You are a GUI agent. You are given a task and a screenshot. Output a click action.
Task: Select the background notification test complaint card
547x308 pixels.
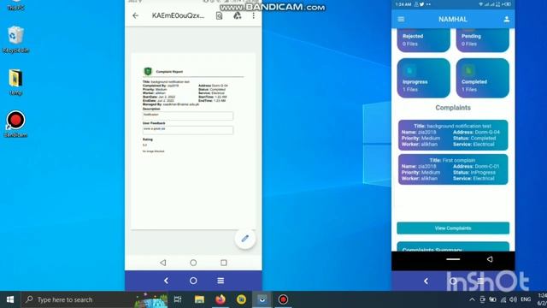click(453, 135)
